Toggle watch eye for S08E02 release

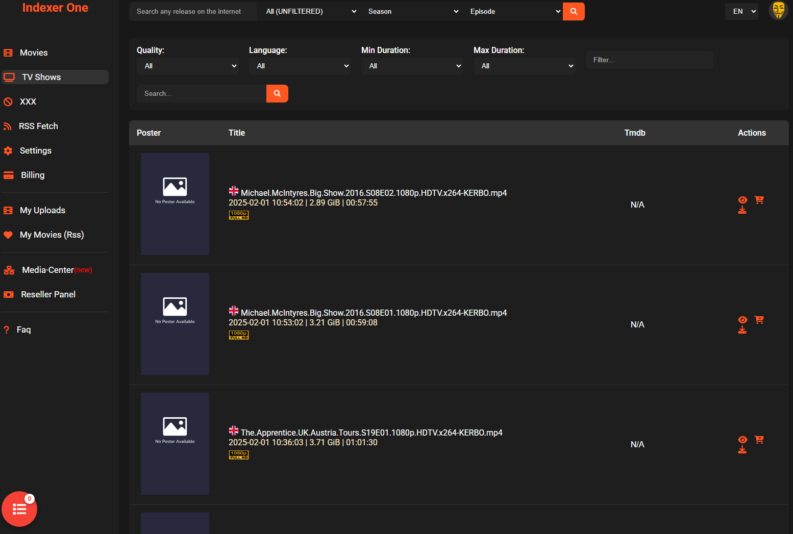742,200
